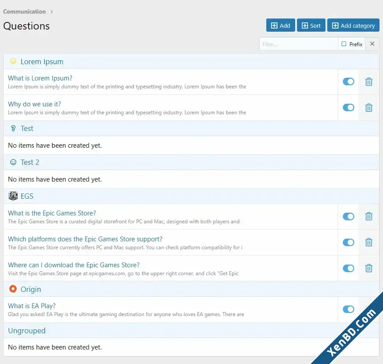Open the Communication breadcrumb link
383x364 pixels.
tap(25, 11)
